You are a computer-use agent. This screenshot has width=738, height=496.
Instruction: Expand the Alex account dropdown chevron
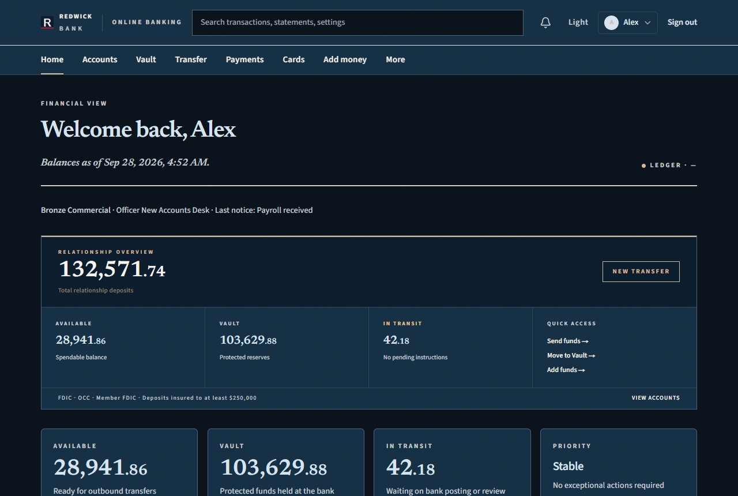click(647, 22)
